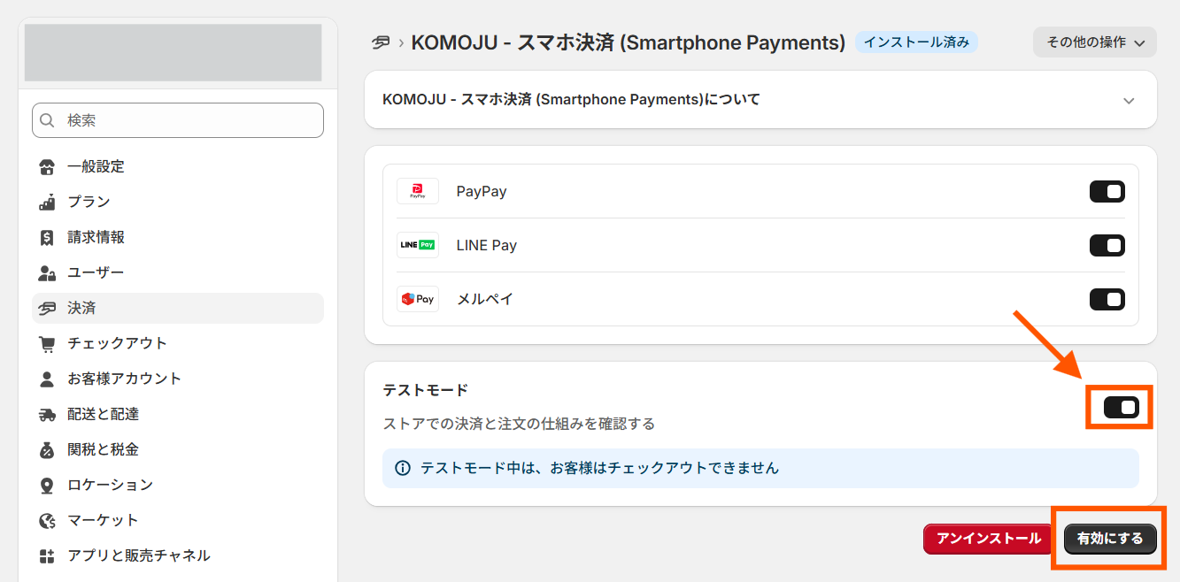
Task: Turn off the メルペイ toggle
Action: [1107, 299]
